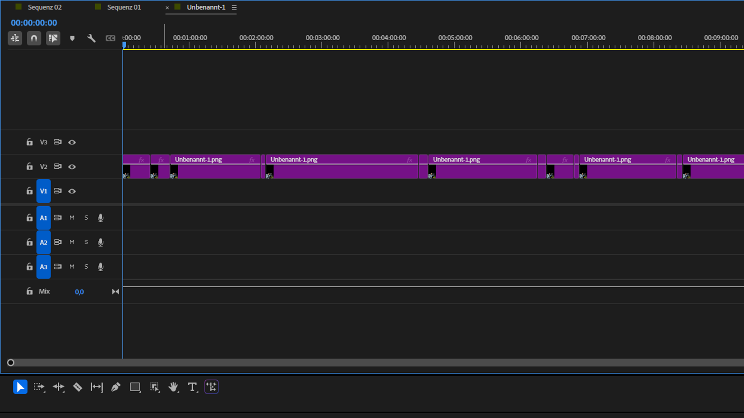
Task: Target the V3 track label
Action: click(43, 142)
